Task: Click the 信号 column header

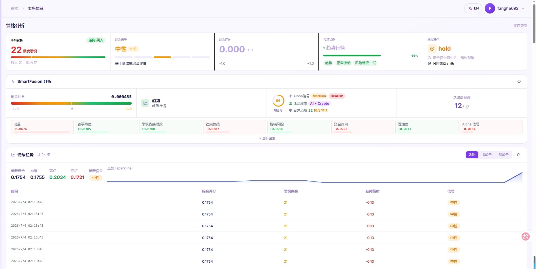Action: click(451, 191)
